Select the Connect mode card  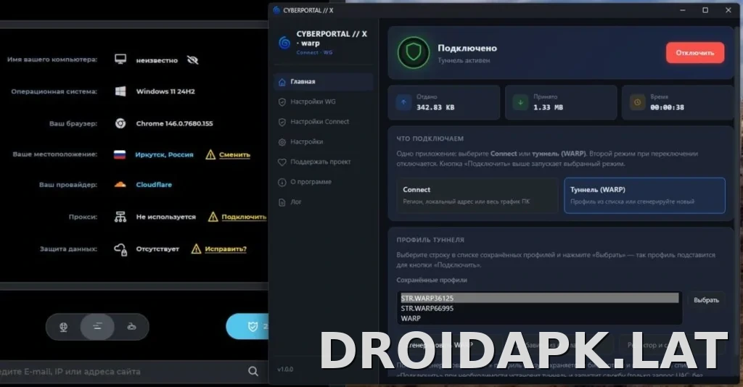click(477, 196)
